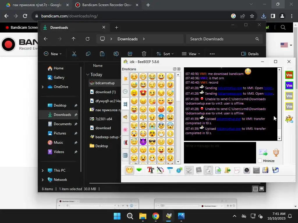Open the Windows Start menu
This screenshot has height=223, width=298.
coord(117,216)
